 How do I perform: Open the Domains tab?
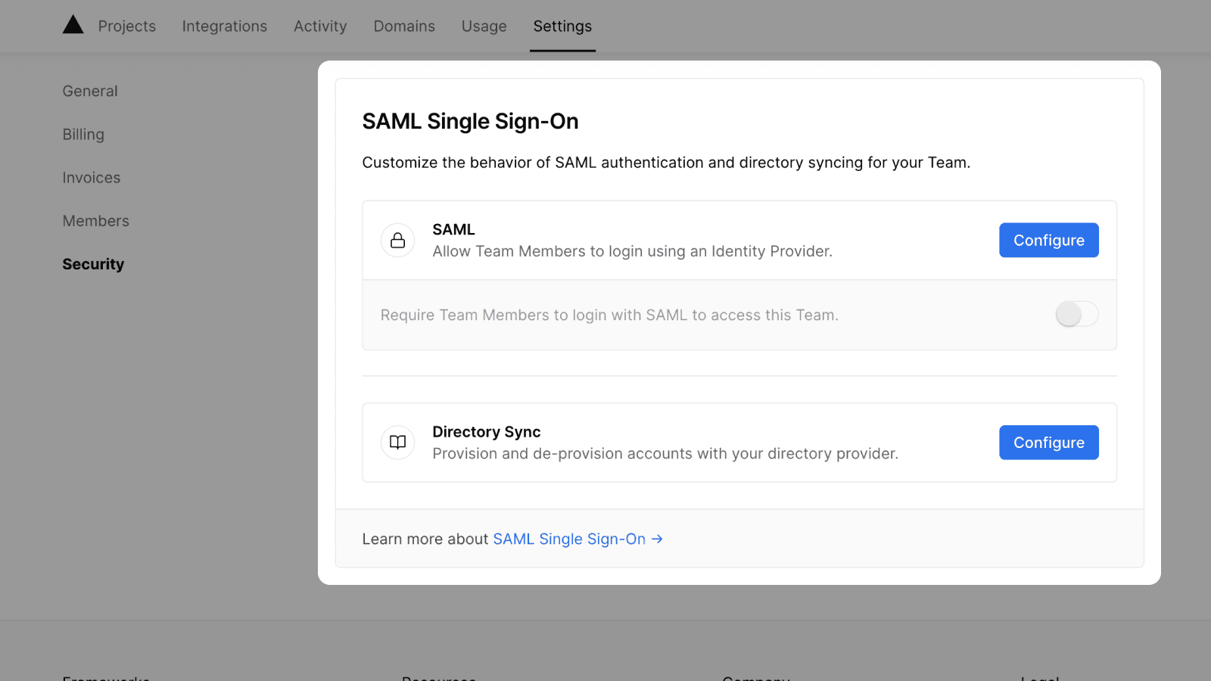(x=404, y=26)
